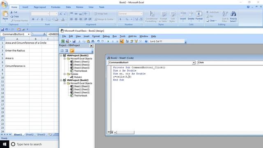Click the fx insert function icon
The height and width of the screenshot is (148, 263).
[44, 34]
